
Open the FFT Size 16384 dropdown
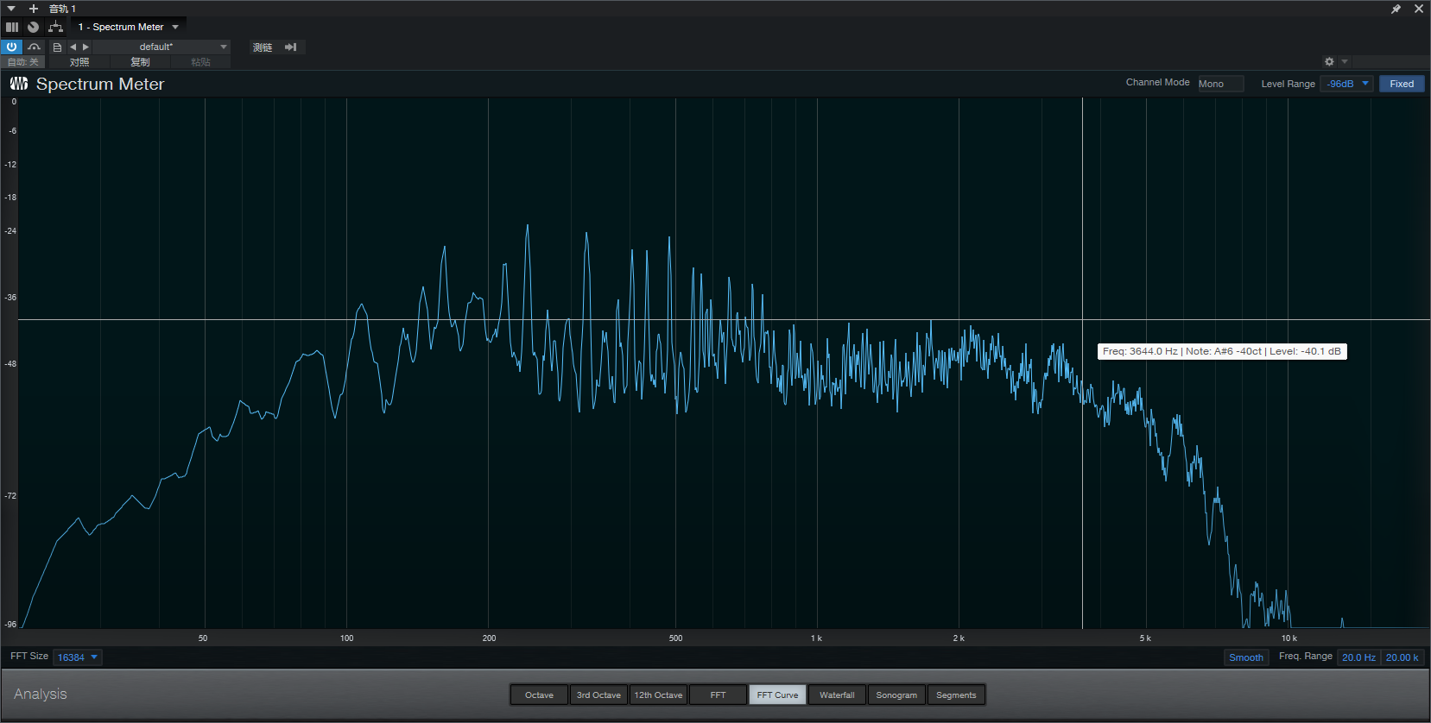point(77,657)
